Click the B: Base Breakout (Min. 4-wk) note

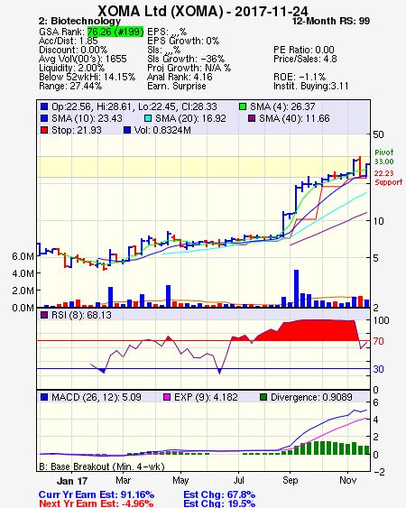coord(102,466)
